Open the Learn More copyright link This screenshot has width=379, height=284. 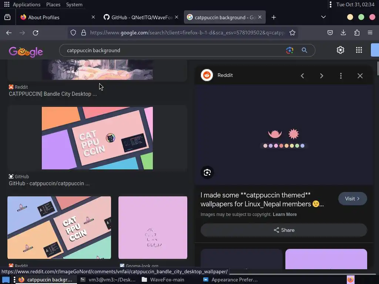pyautogui.click(x=285, y=214)
